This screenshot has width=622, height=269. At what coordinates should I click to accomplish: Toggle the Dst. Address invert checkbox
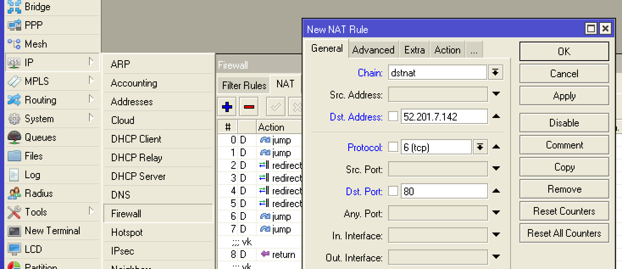click(394, 117)
